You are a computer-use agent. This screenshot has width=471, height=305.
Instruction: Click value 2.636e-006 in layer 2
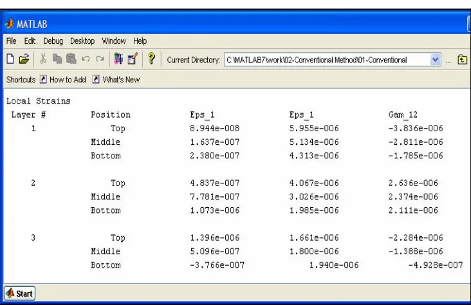[413, 183]
